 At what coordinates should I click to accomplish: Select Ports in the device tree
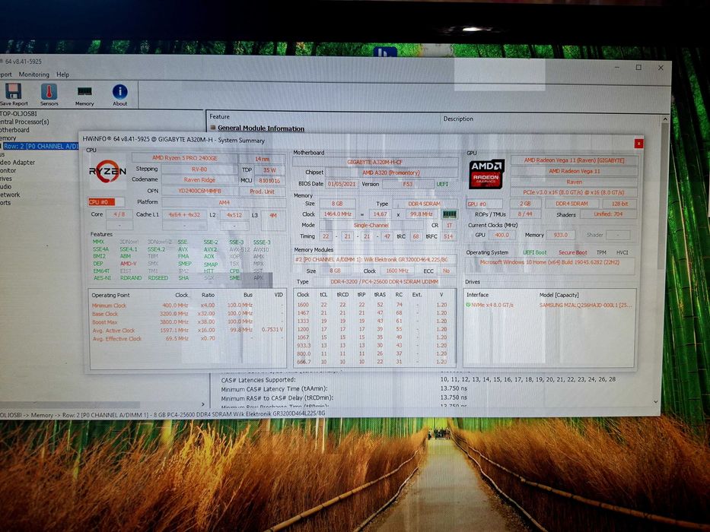(x=5, y=203)
